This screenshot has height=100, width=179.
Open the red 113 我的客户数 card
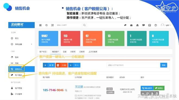[x=71, y=39]
